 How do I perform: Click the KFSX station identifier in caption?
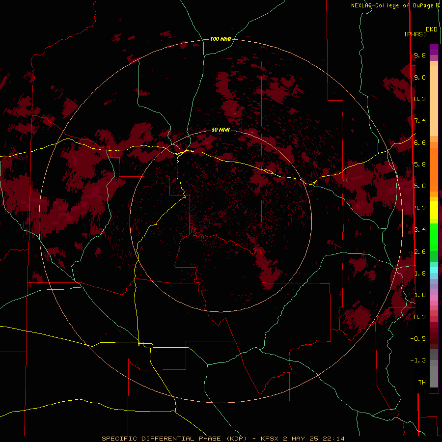(271, 439)
